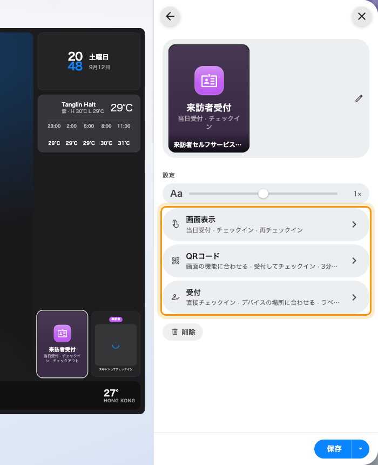Click the 1× scale value
The image size is (378, 465).
click(357, 194)
